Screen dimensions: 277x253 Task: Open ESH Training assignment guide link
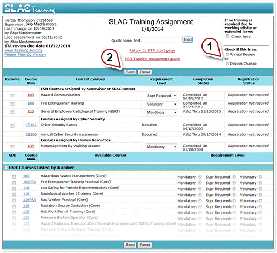coord(152,59)
